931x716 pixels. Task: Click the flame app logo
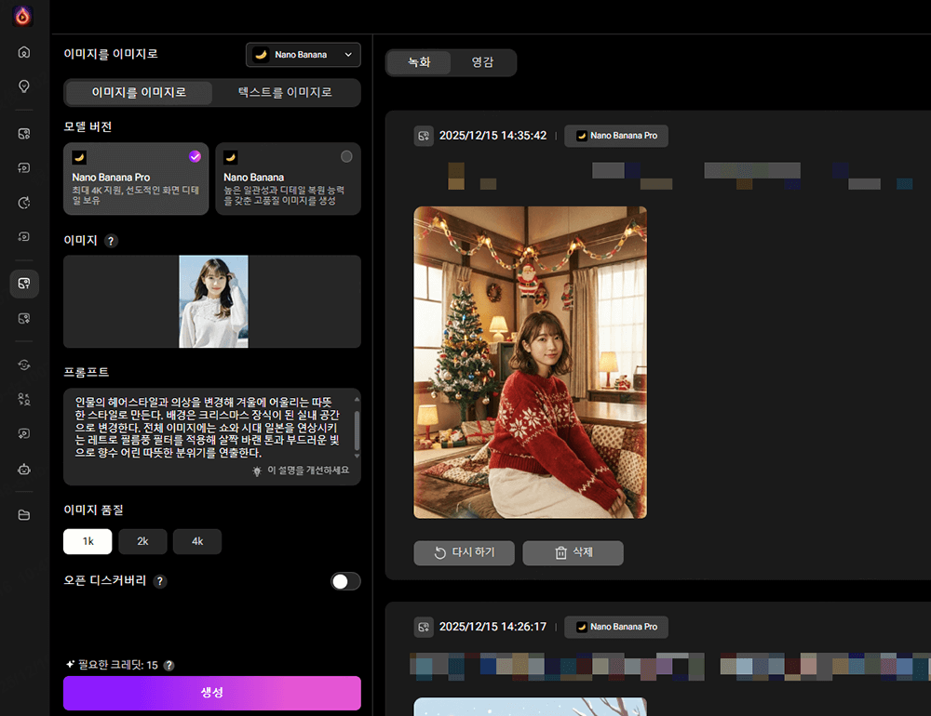24,16
